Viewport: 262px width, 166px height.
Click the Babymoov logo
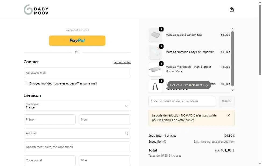click(36, 10)
